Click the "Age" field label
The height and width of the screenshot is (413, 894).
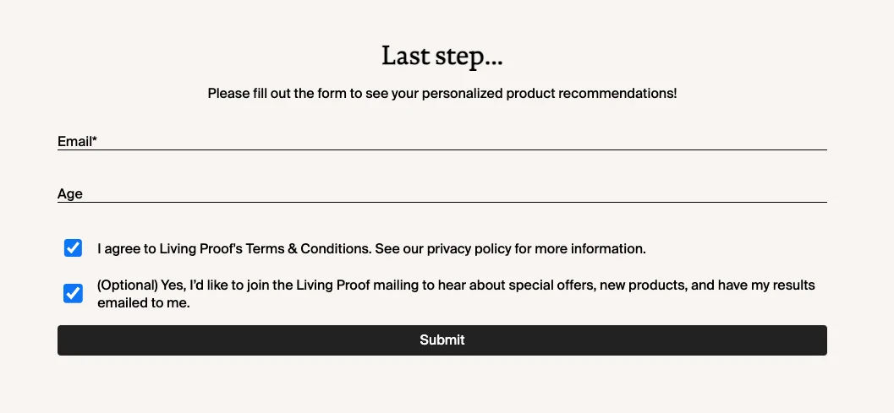[70, 194]
